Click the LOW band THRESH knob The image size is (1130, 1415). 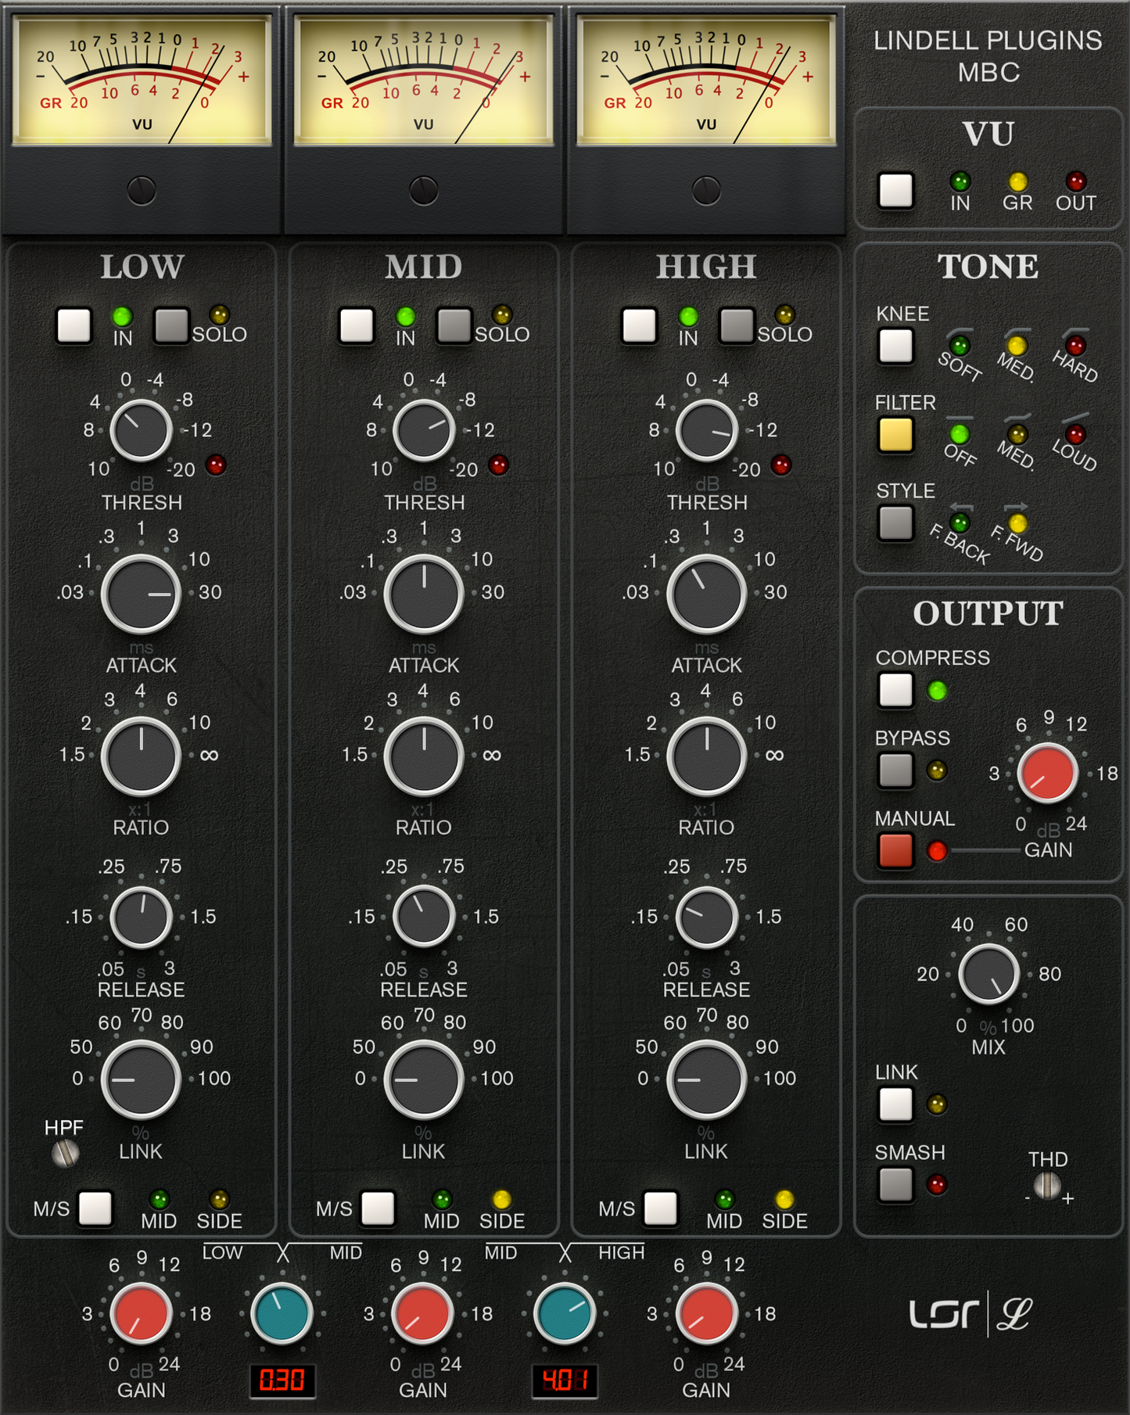[141, 431]
